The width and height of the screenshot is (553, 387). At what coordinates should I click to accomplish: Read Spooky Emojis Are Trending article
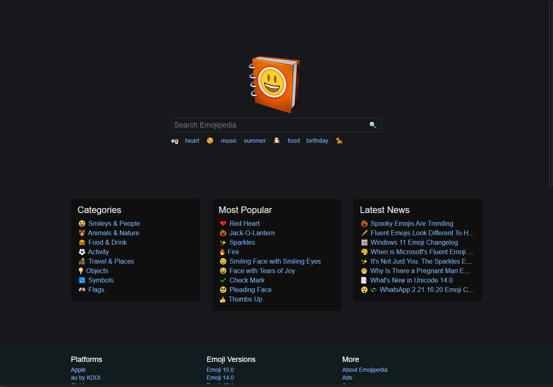pos(412,224)
